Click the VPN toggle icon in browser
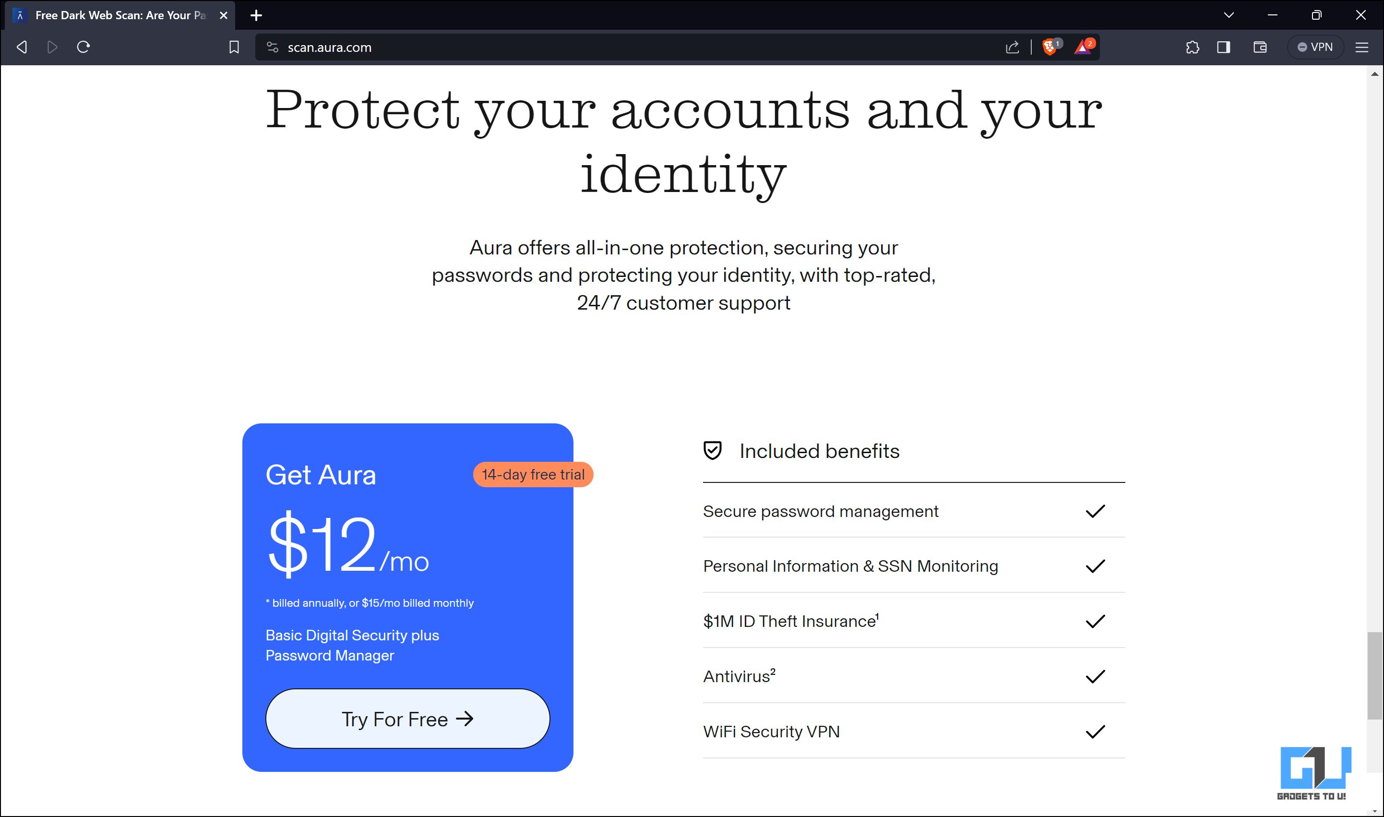This screenshot has height=817, width=1384. click(x=1318, y=46)
